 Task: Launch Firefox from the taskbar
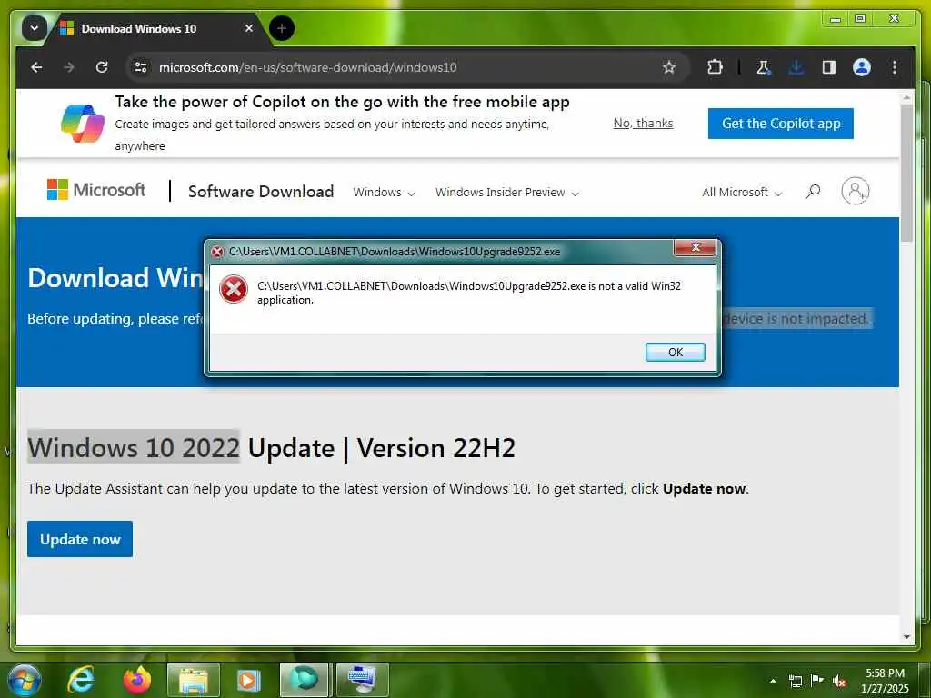click(x=137, y=680)
